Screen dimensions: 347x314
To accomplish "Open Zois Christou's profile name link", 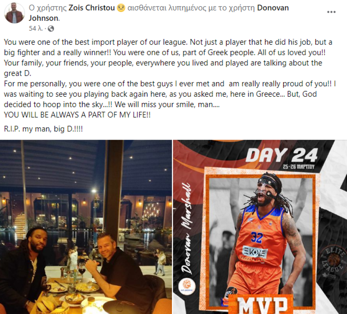I will pos(91,8).
